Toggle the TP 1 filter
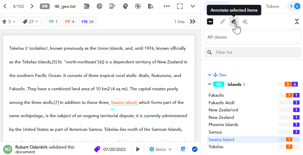The image size is (303, 155). pos(53,22)
